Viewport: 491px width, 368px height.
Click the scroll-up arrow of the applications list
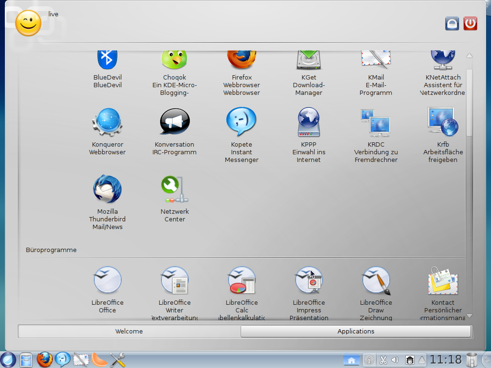point(469,56)
